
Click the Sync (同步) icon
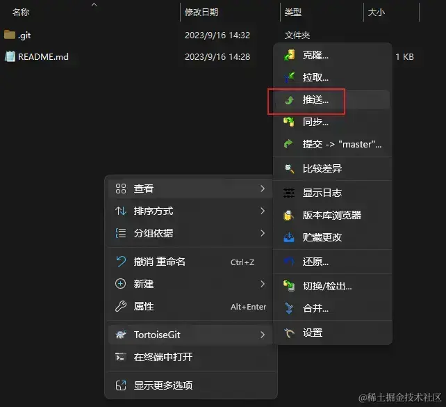click(289, 122)
